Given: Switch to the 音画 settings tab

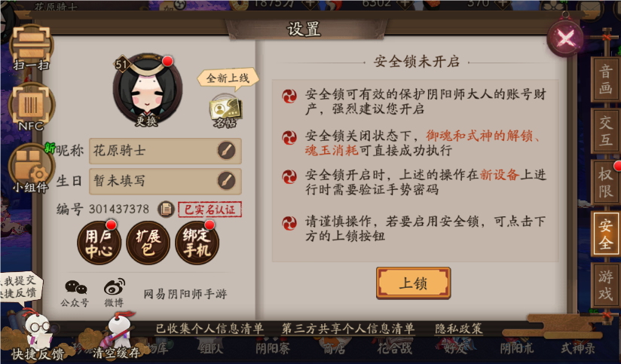Looking at the screenshot, I should (x=605, y=79).
